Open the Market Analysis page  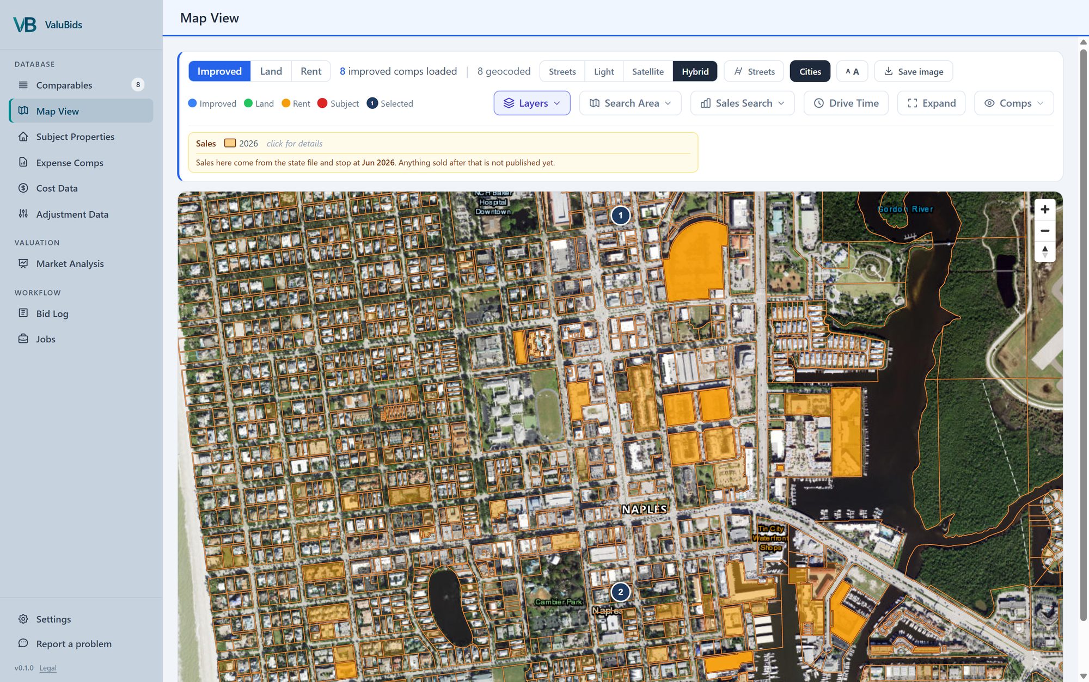click(x=81, y=263)
